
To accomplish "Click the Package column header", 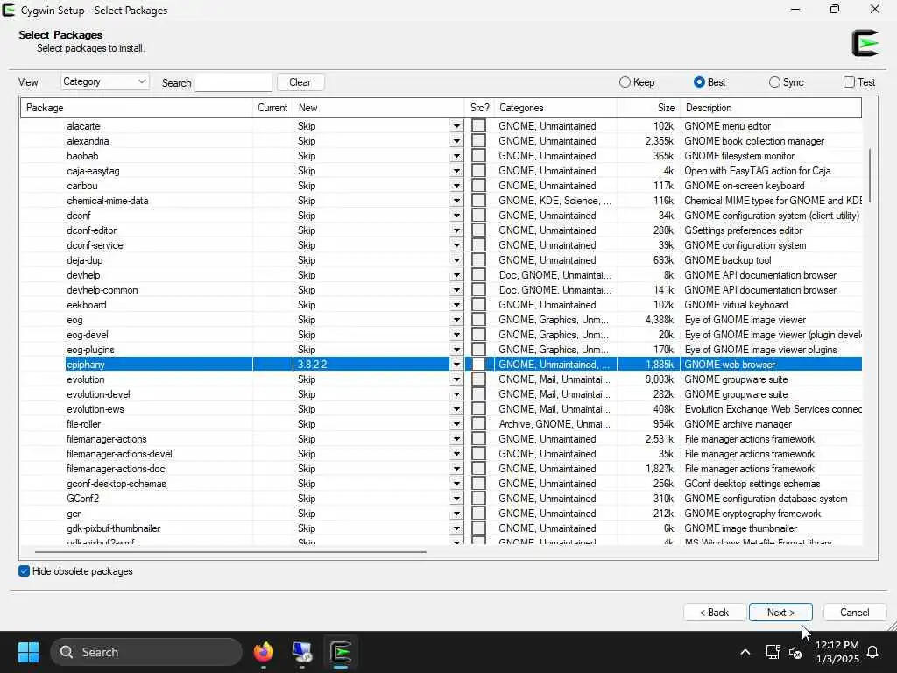I will click(136, 108).
